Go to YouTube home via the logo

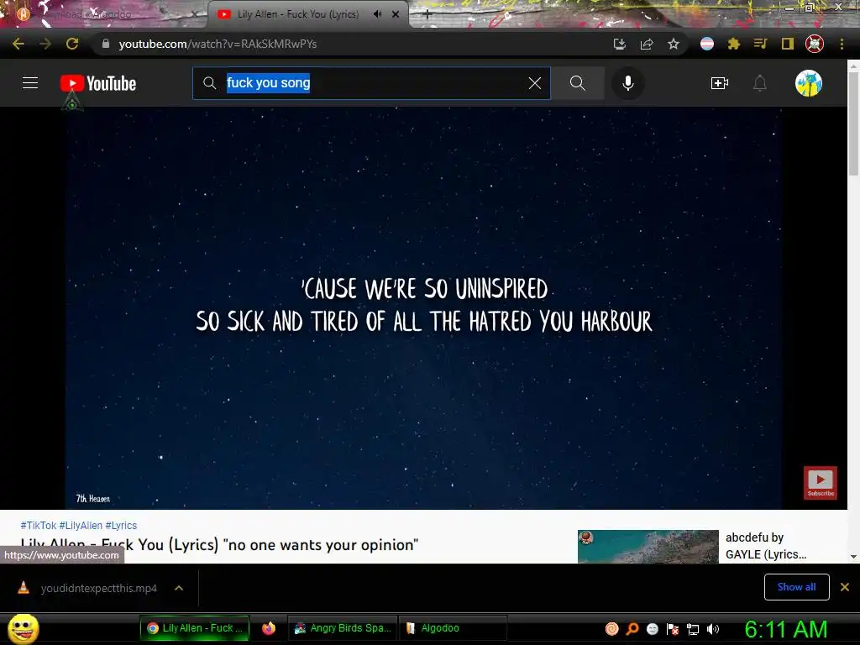click(x=98, y=83)
